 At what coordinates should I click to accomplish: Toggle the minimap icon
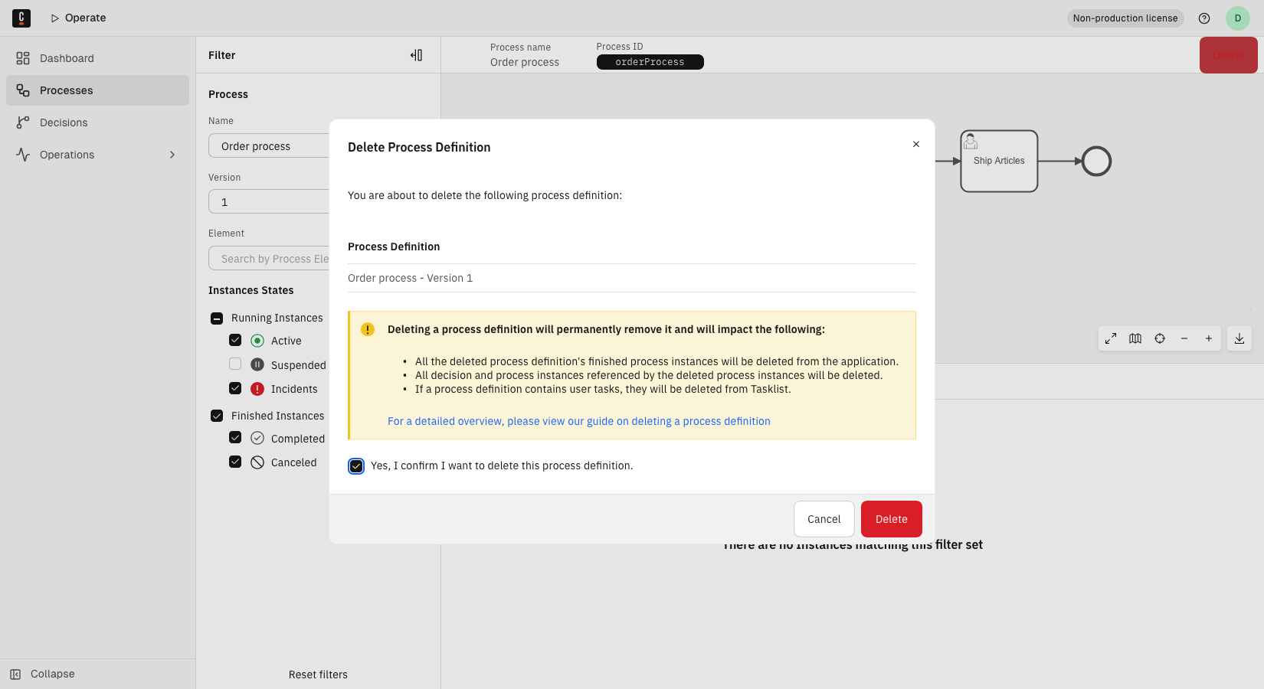point(1135,338)
